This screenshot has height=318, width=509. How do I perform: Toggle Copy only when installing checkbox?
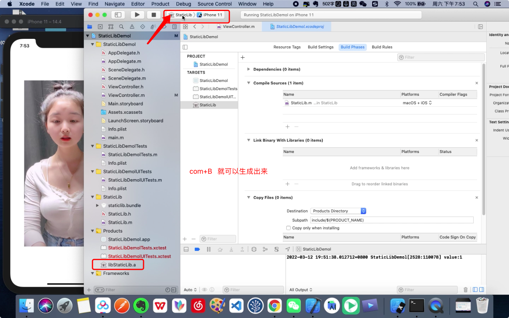coord(289,228)
